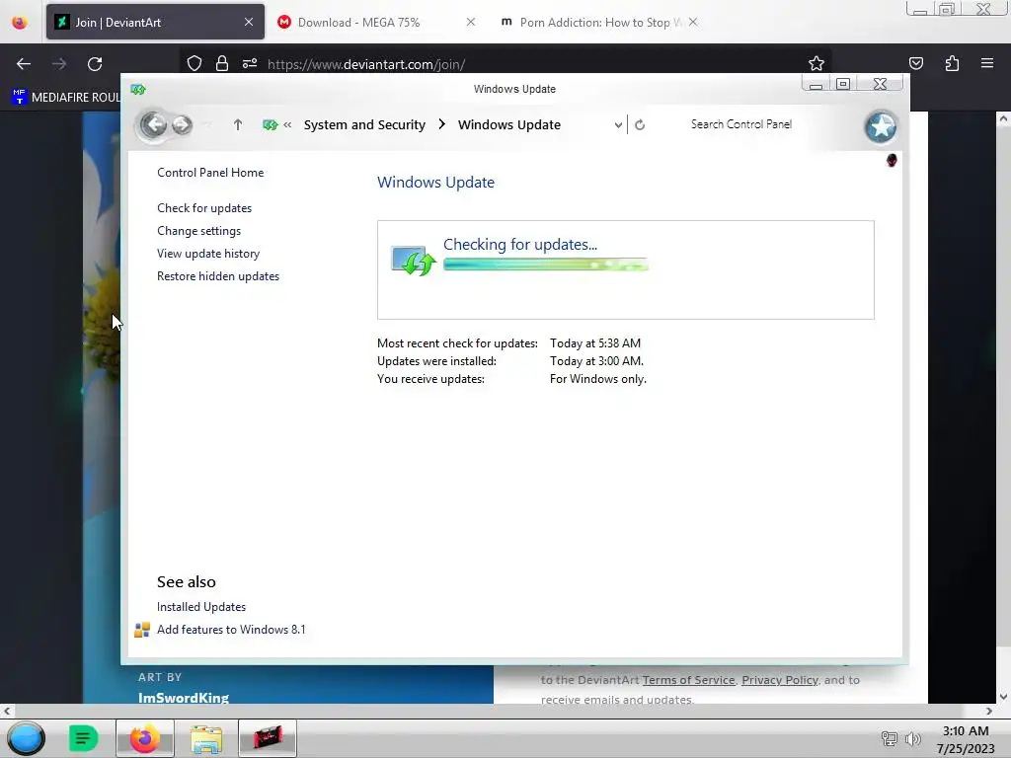Click the permissions icon in URL bar
1011x758 pixels.
250,64
